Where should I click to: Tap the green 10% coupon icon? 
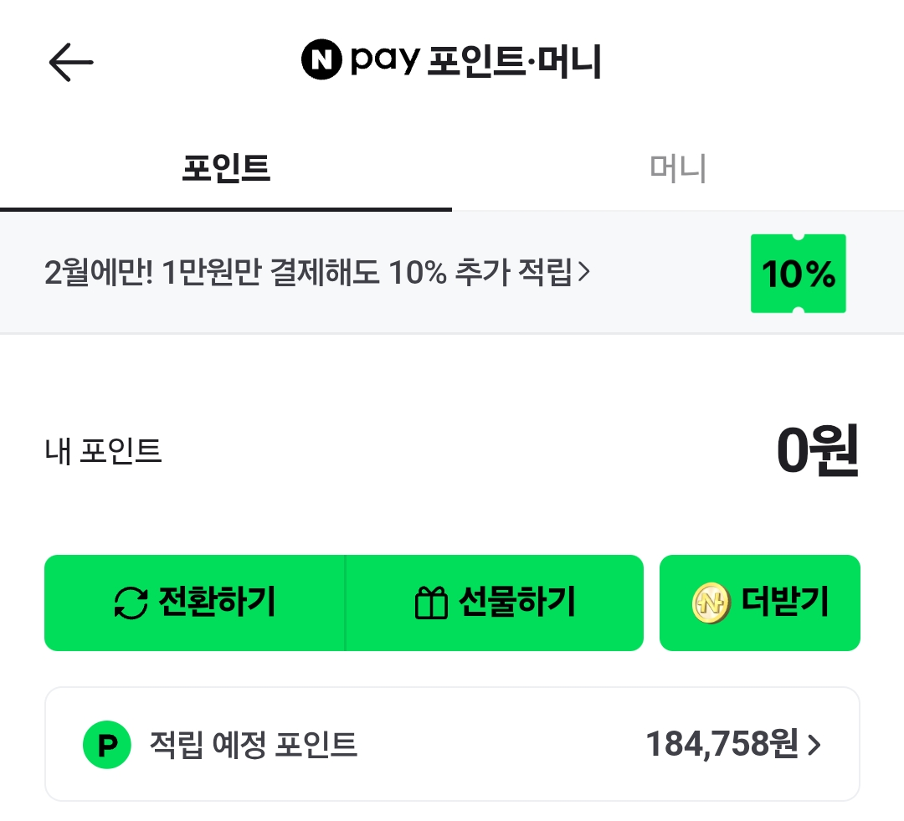point(798,274)
